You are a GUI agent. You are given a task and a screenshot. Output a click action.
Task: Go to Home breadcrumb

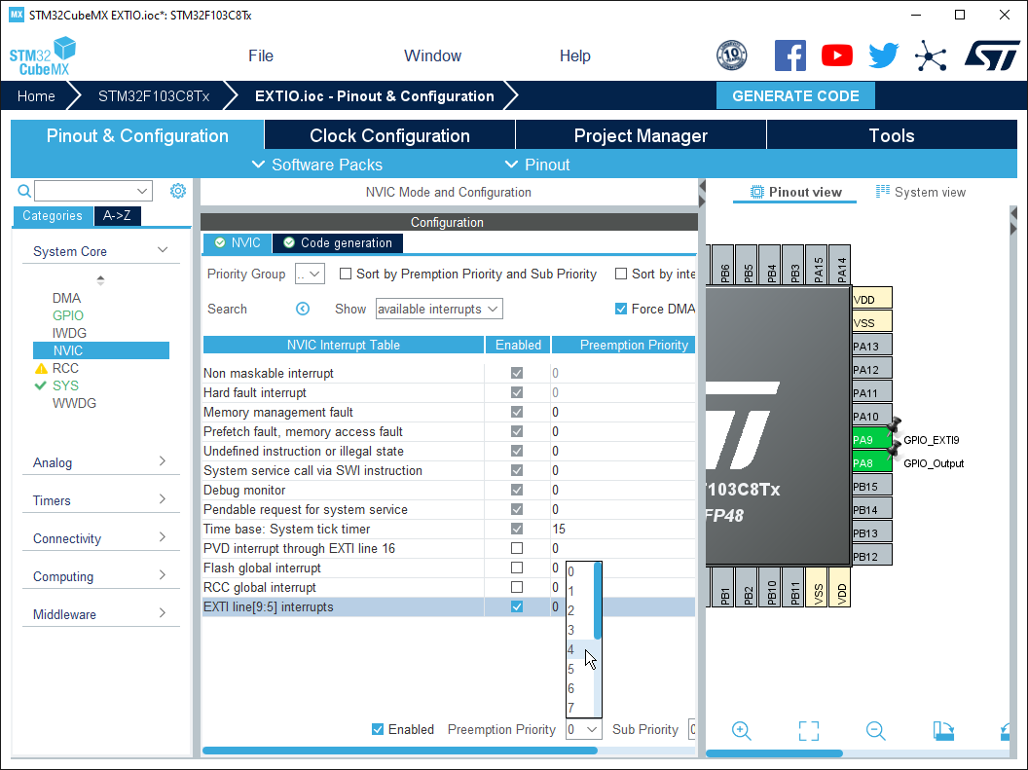pyautogui.click(x=36, y=96)
